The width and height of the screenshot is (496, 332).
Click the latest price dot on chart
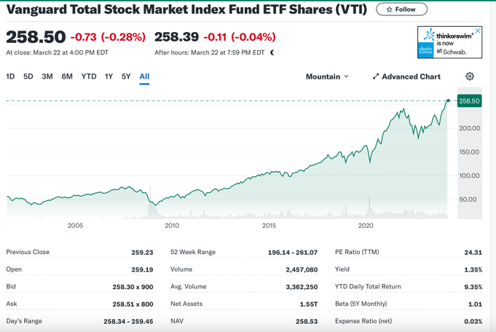click(x=448, y=100)
